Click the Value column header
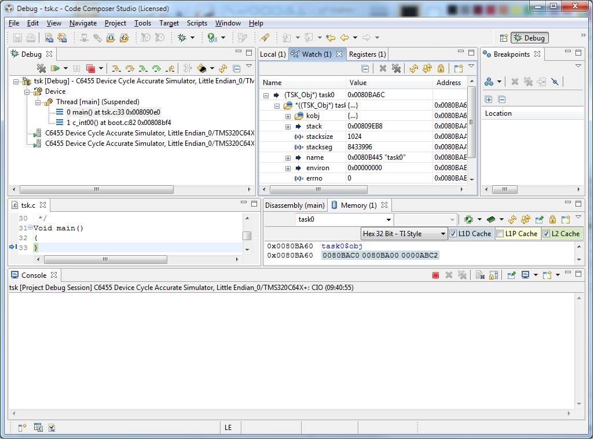Image resolution: width=594 pixels, height=441 pixels. (x=389, y=83)
